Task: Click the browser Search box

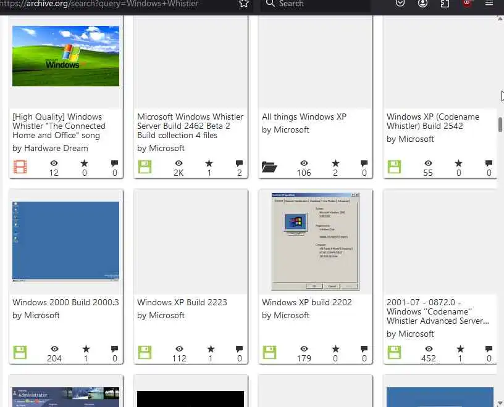Action: click(x=315, y=4)
